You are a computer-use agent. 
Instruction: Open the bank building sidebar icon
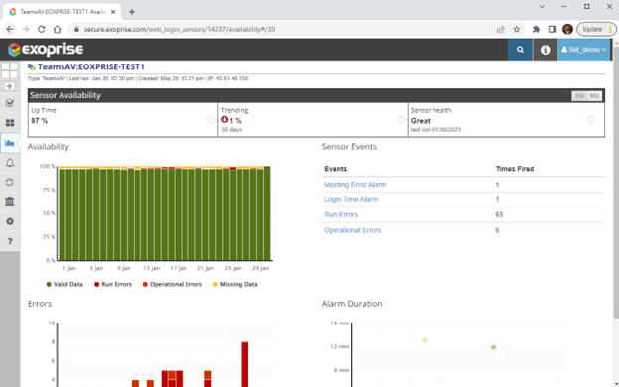tap(10, 201)
